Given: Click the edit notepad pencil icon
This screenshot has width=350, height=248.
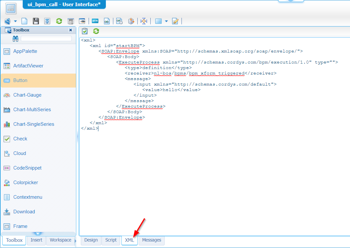Looking at the screenshot, I should [x=175, y=21].
